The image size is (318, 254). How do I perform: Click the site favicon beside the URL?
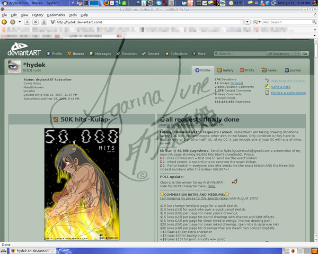point(52,22)
